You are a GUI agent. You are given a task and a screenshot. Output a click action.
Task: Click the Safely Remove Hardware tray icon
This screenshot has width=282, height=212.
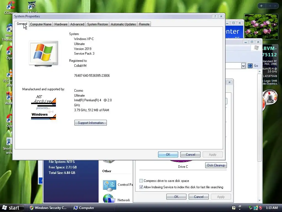pos(251,208)
